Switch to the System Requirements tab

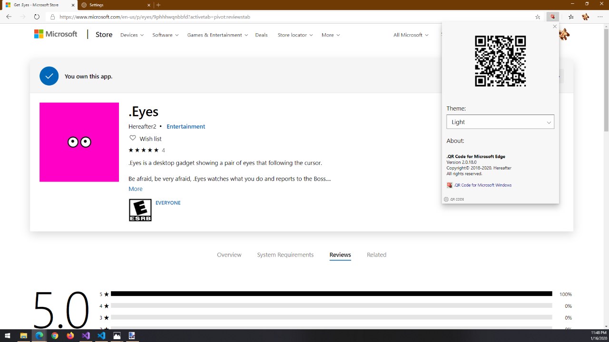point(285,255)
